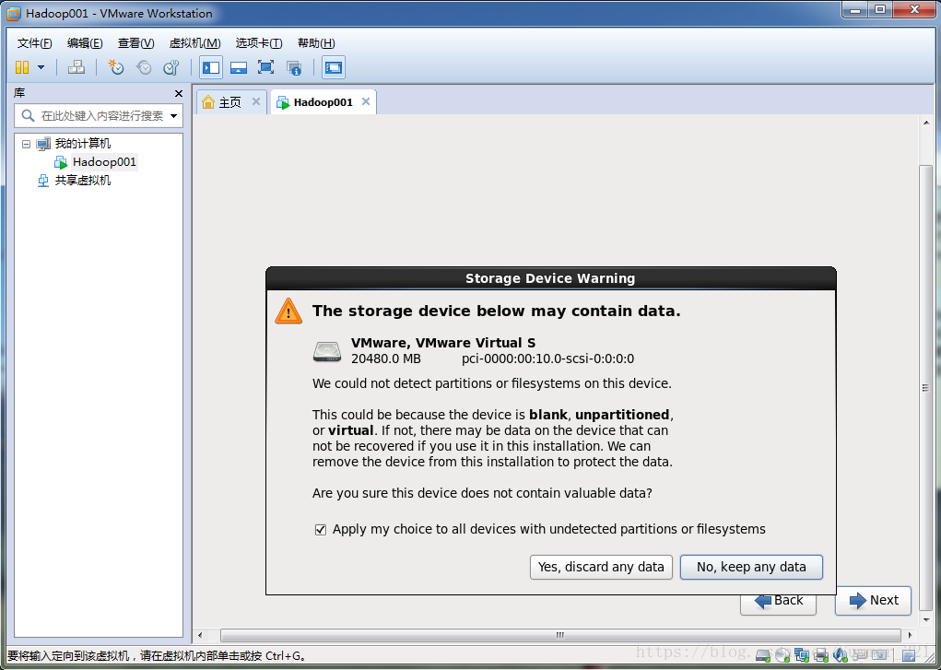Click the Back button in installer
Screen dimensions: 941x670
click(779, 603)
